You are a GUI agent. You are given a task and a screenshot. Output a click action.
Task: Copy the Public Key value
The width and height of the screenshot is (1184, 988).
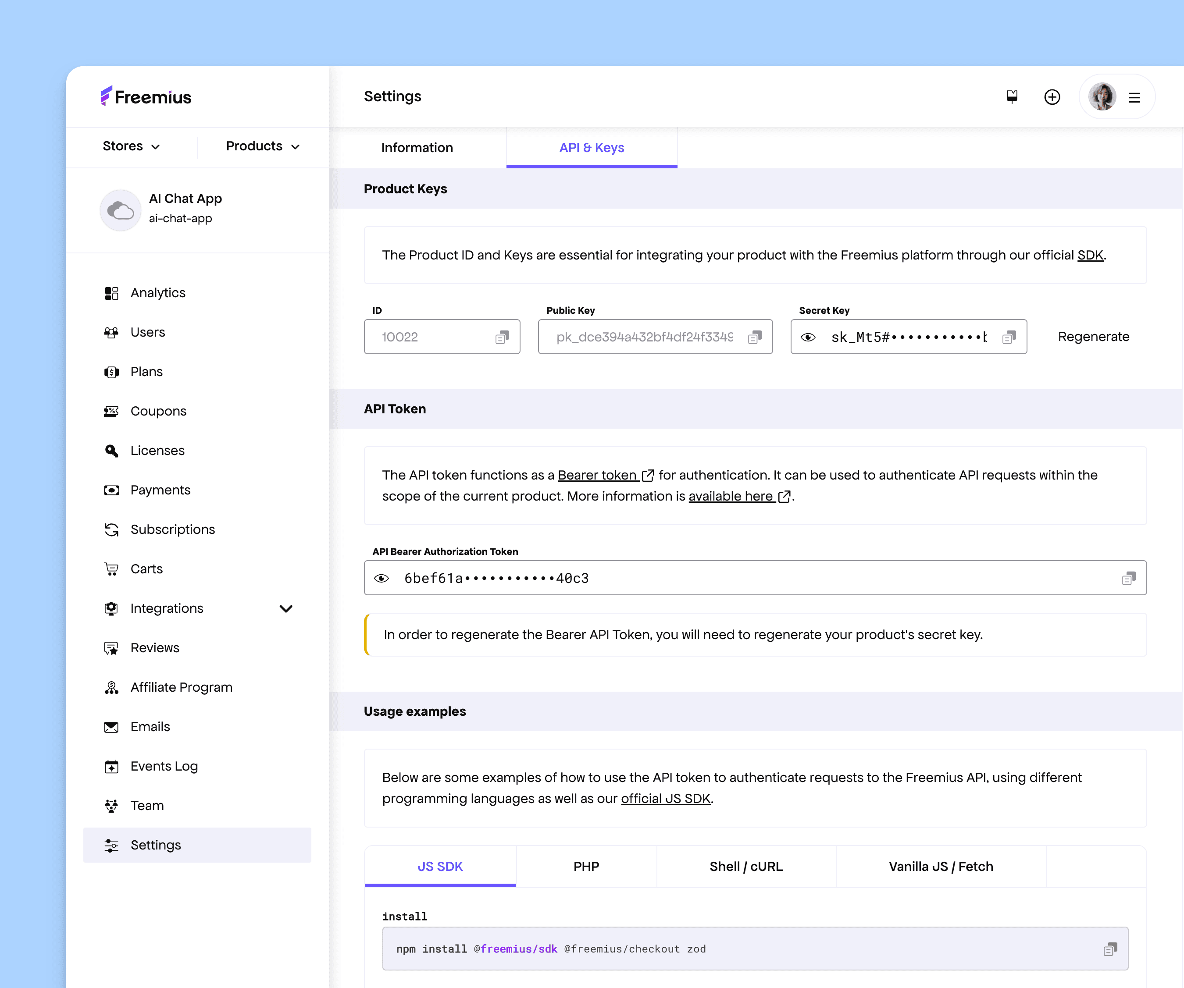pos(754,337)
